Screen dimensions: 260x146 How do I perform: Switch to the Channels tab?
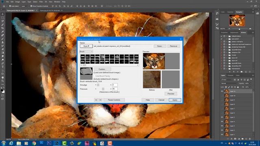pos(230,75)
